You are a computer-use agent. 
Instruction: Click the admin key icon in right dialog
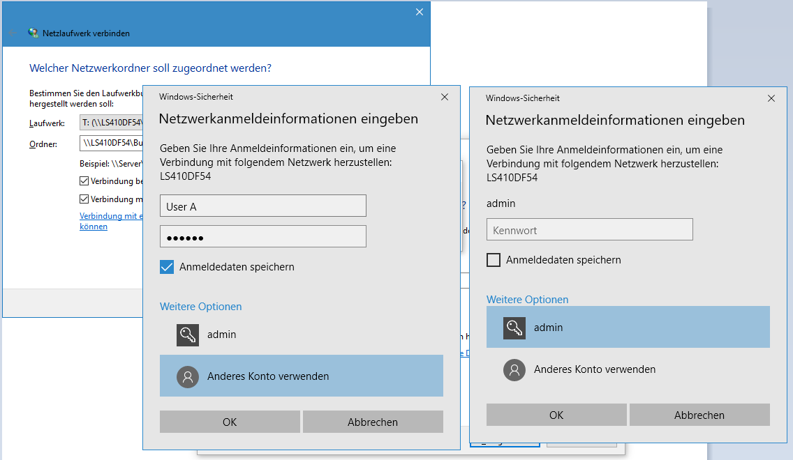click(x=514, y=328)
